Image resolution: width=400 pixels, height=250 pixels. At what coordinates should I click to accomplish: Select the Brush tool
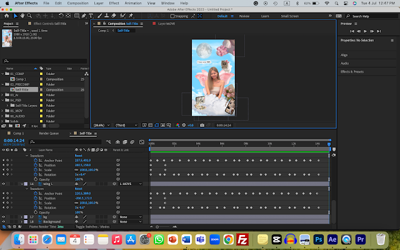coord(100,16)
